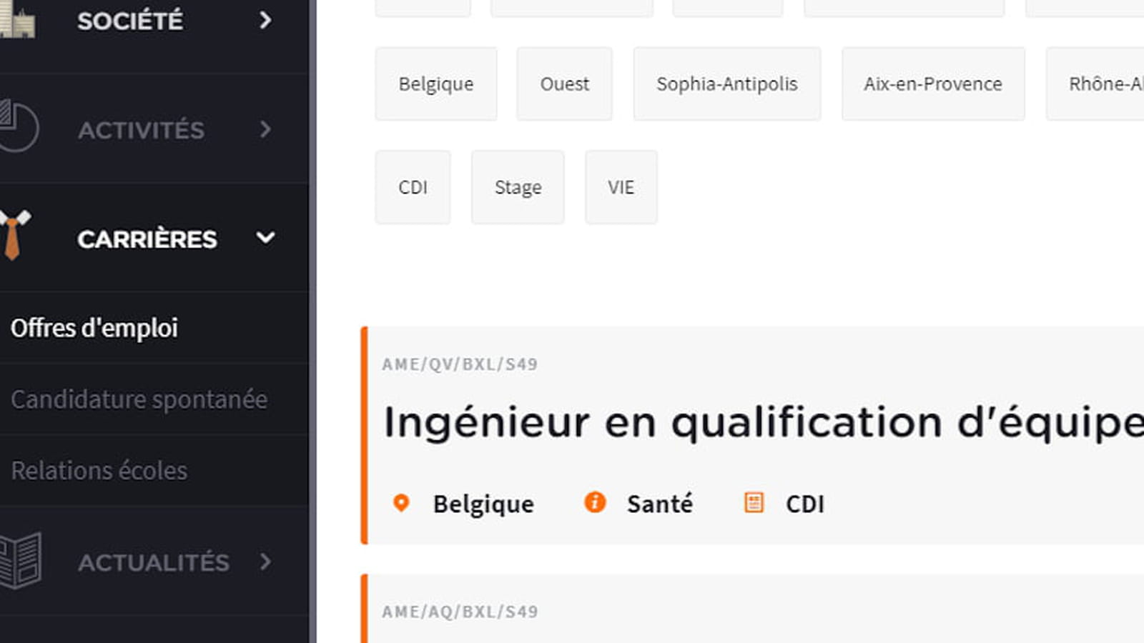Click the Santé sector label
1144x643 pixels.
pyautogui.click(x=660, y=503)
